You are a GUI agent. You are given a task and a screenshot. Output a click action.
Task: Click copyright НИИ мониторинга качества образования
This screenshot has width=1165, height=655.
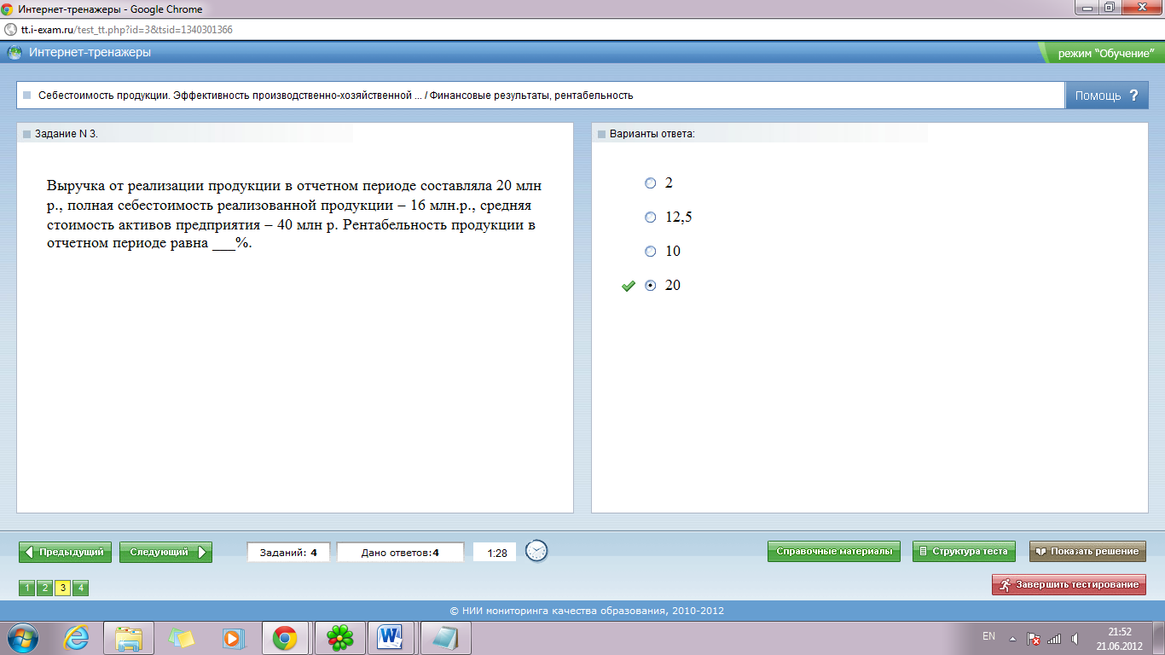586,611
